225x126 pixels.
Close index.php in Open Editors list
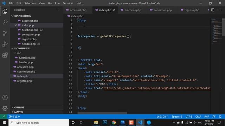tap(15, 25)
